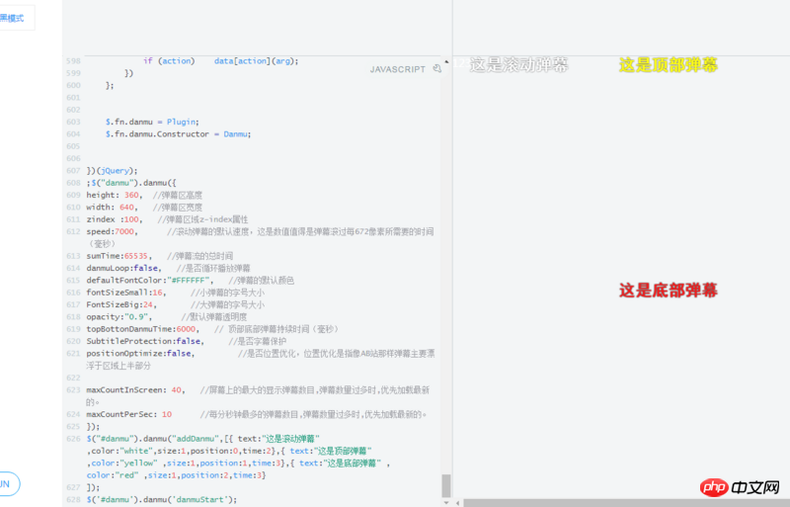Click the "$.fn.danmu.Constructor = Danmu;" line
Image resolution: width=790 pixels, height=507 pixels.
click(x=178, y=134)
